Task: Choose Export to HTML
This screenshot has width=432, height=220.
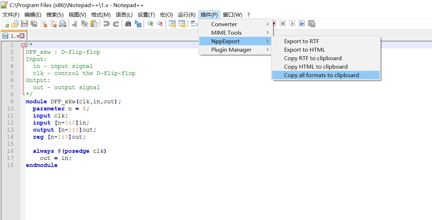Action: [x=326, y=50]
